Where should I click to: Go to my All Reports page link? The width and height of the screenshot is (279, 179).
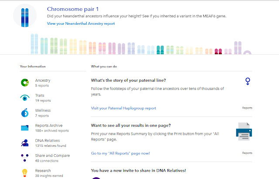[x=120, y=153]
